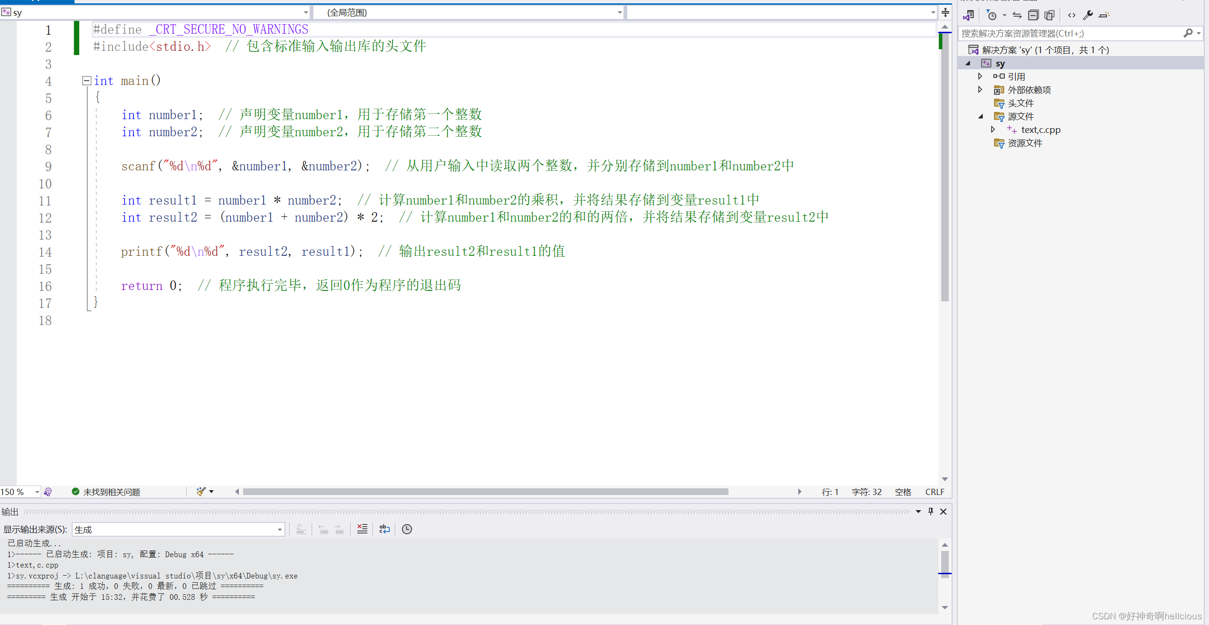Collapse All items in Solution Explorer
The image size is (1209, 625).
click(1033, 15)
